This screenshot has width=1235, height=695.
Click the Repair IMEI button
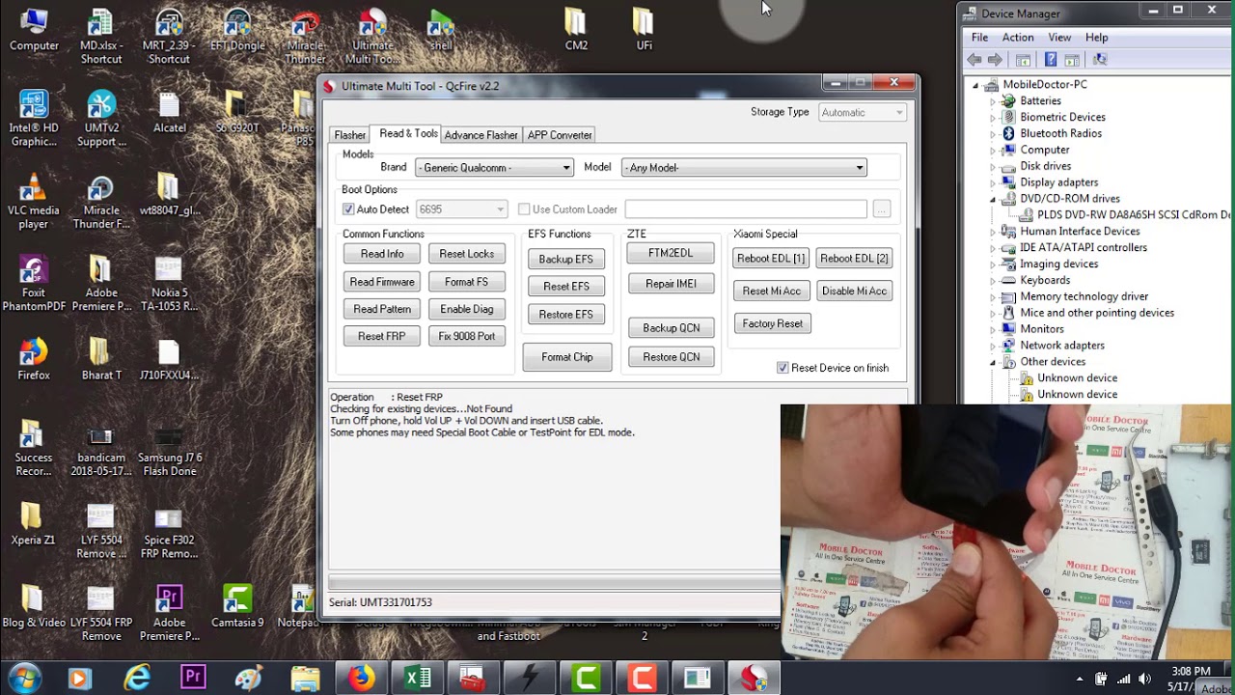click(671, 284)
